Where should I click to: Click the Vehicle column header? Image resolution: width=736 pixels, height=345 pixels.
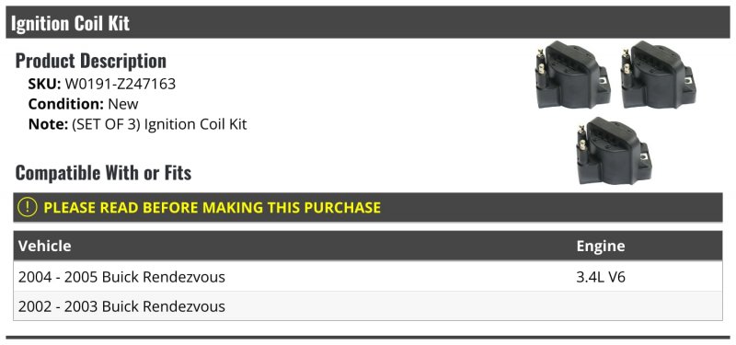point(44,246)
